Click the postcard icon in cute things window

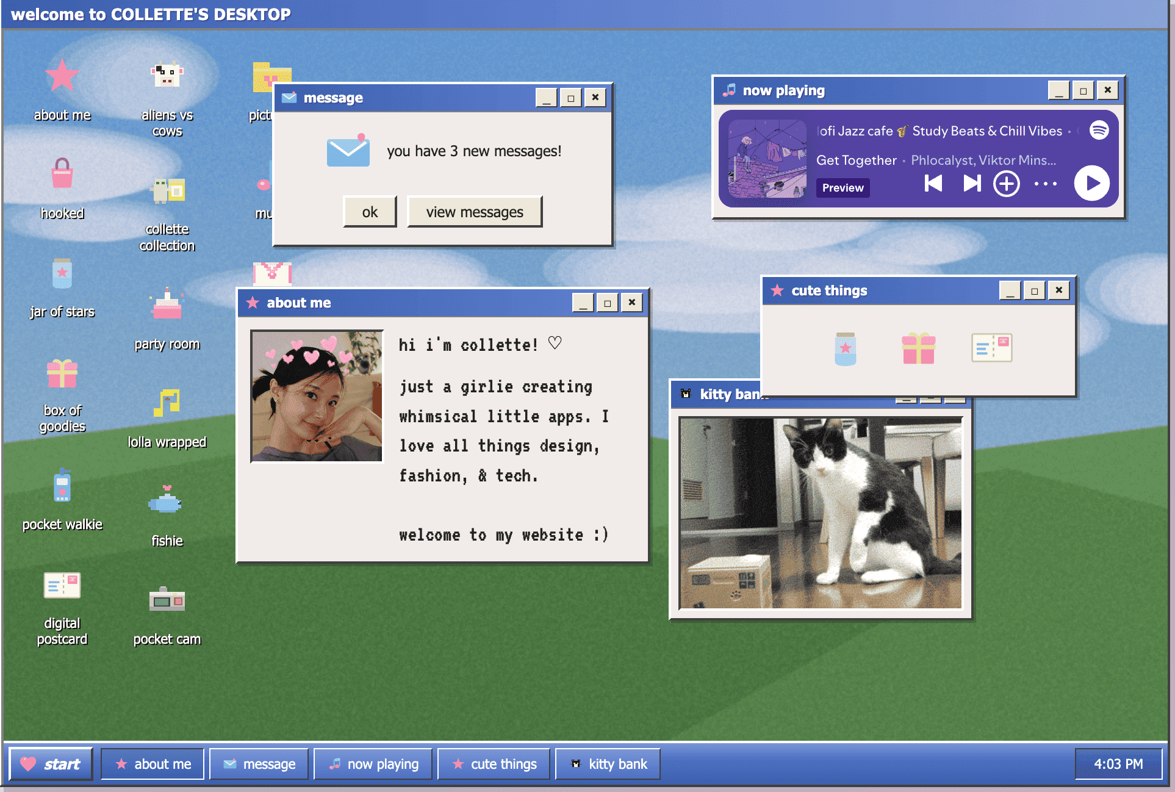click(x=991, y=348)
